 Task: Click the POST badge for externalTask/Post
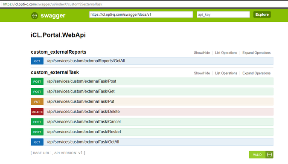pyautogui.click(x=37, y=81)
